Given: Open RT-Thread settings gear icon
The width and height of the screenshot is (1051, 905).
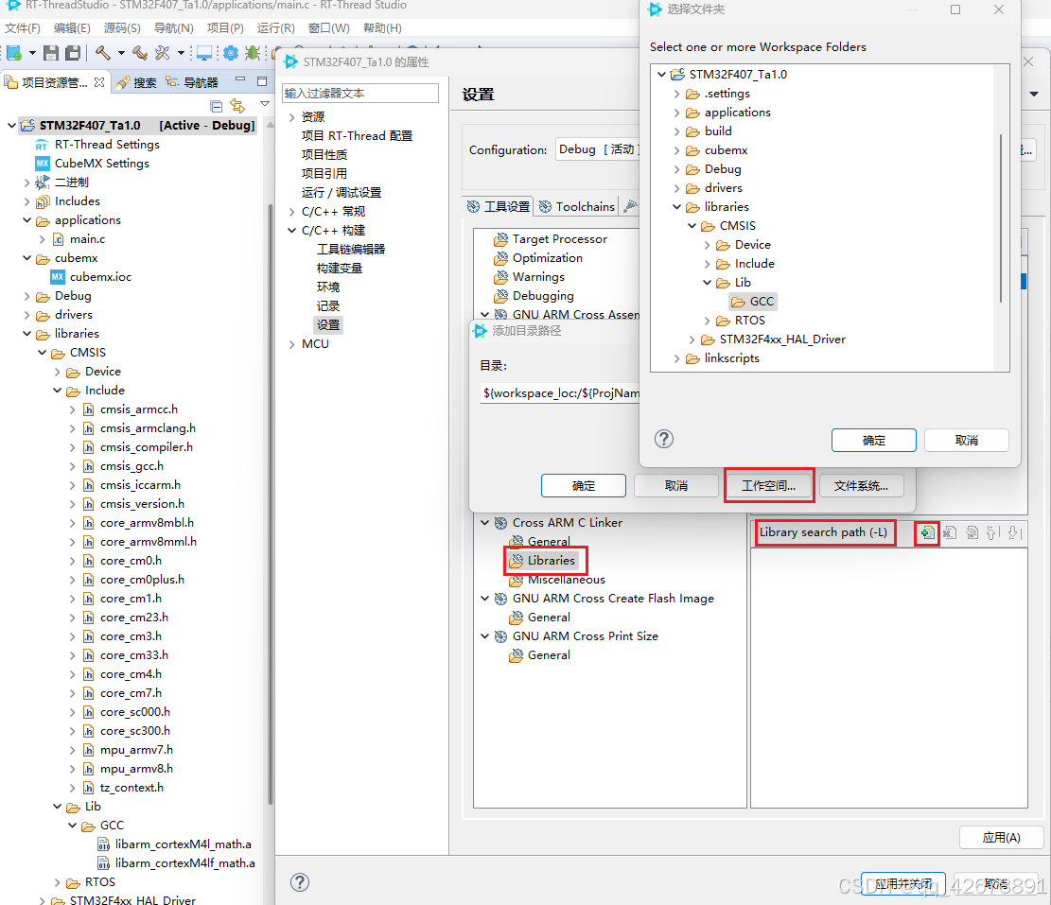Looking at the screenshot, I should pos(230,53).
